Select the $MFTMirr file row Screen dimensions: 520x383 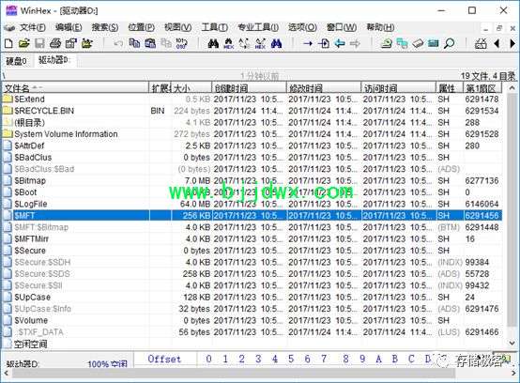click(x=252, y=238)
